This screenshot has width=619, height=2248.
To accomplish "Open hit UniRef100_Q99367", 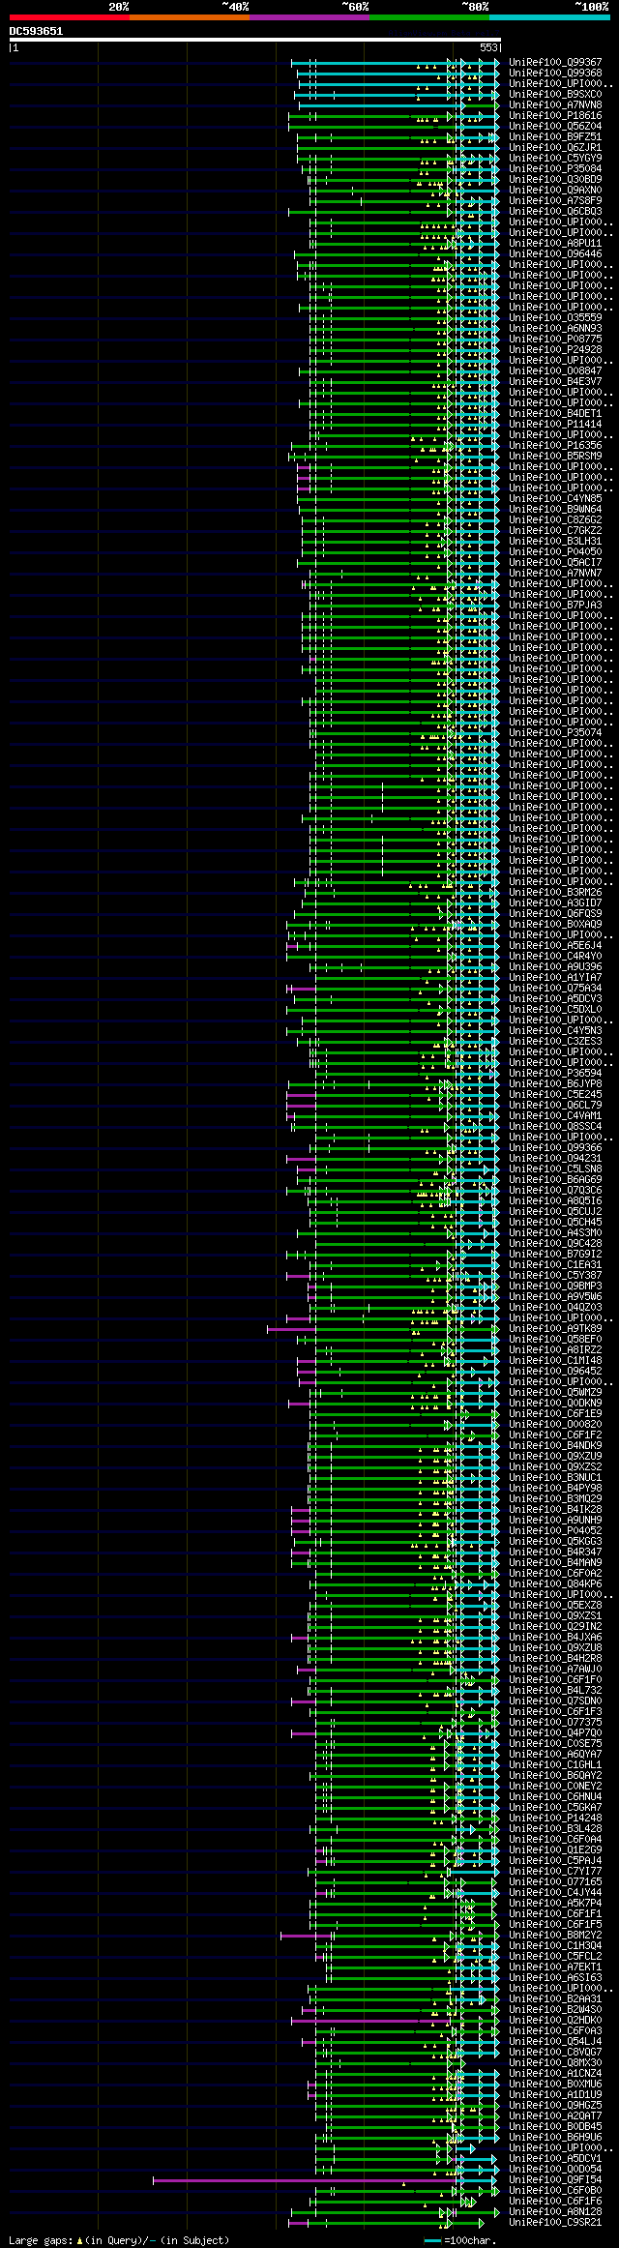I will [x=555, y=63].
